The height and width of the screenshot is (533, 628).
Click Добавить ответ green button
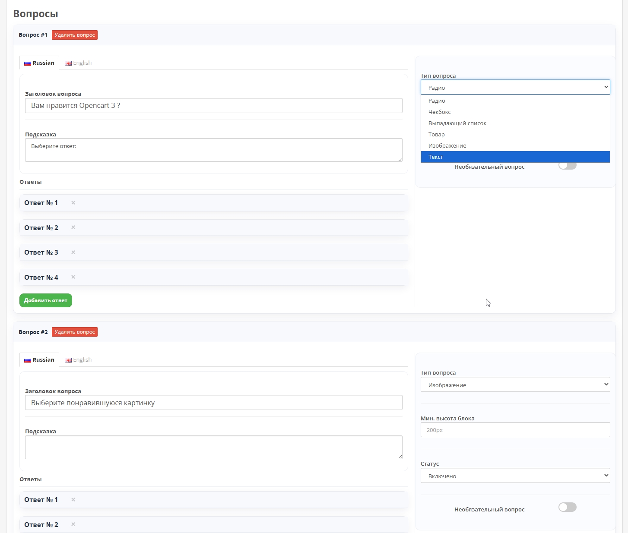click(46, 300)
